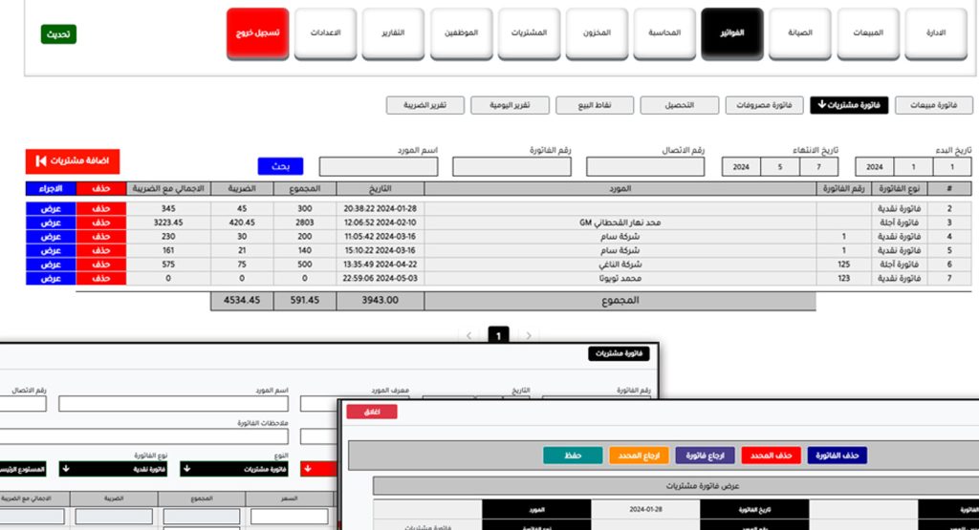Click the green تحديث refresh button

pos(58,34)
